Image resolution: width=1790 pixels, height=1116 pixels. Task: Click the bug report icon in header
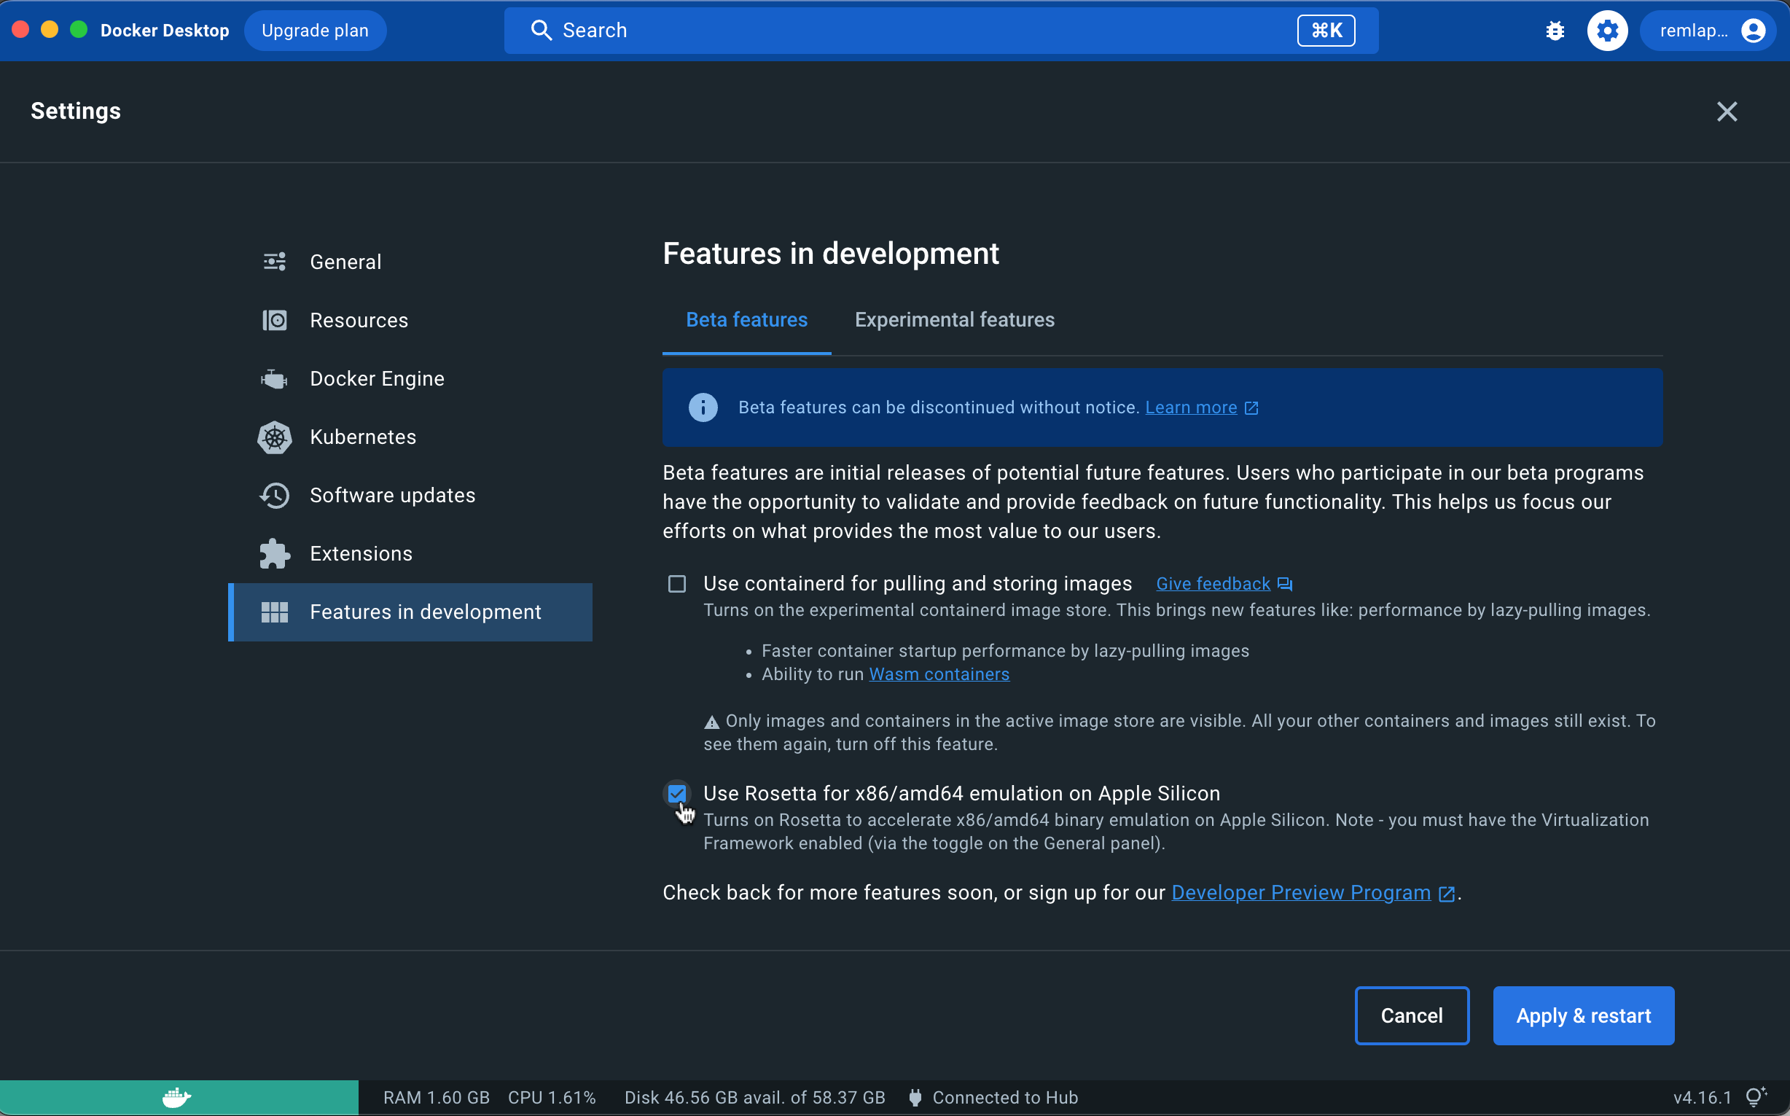click(1555, 31)
